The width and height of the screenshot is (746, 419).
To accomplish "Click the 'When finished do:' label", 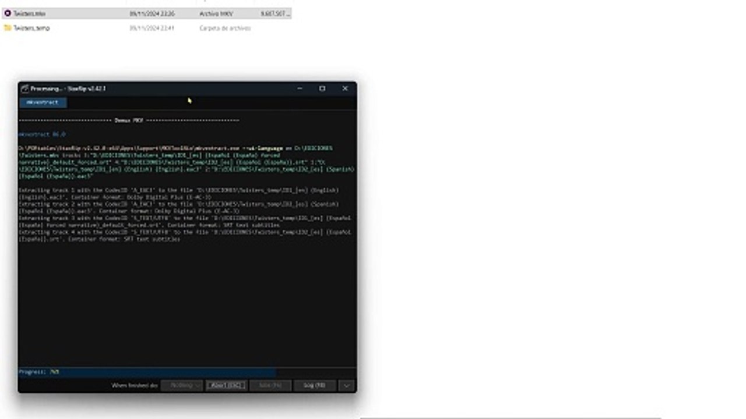I will point(134,385).
